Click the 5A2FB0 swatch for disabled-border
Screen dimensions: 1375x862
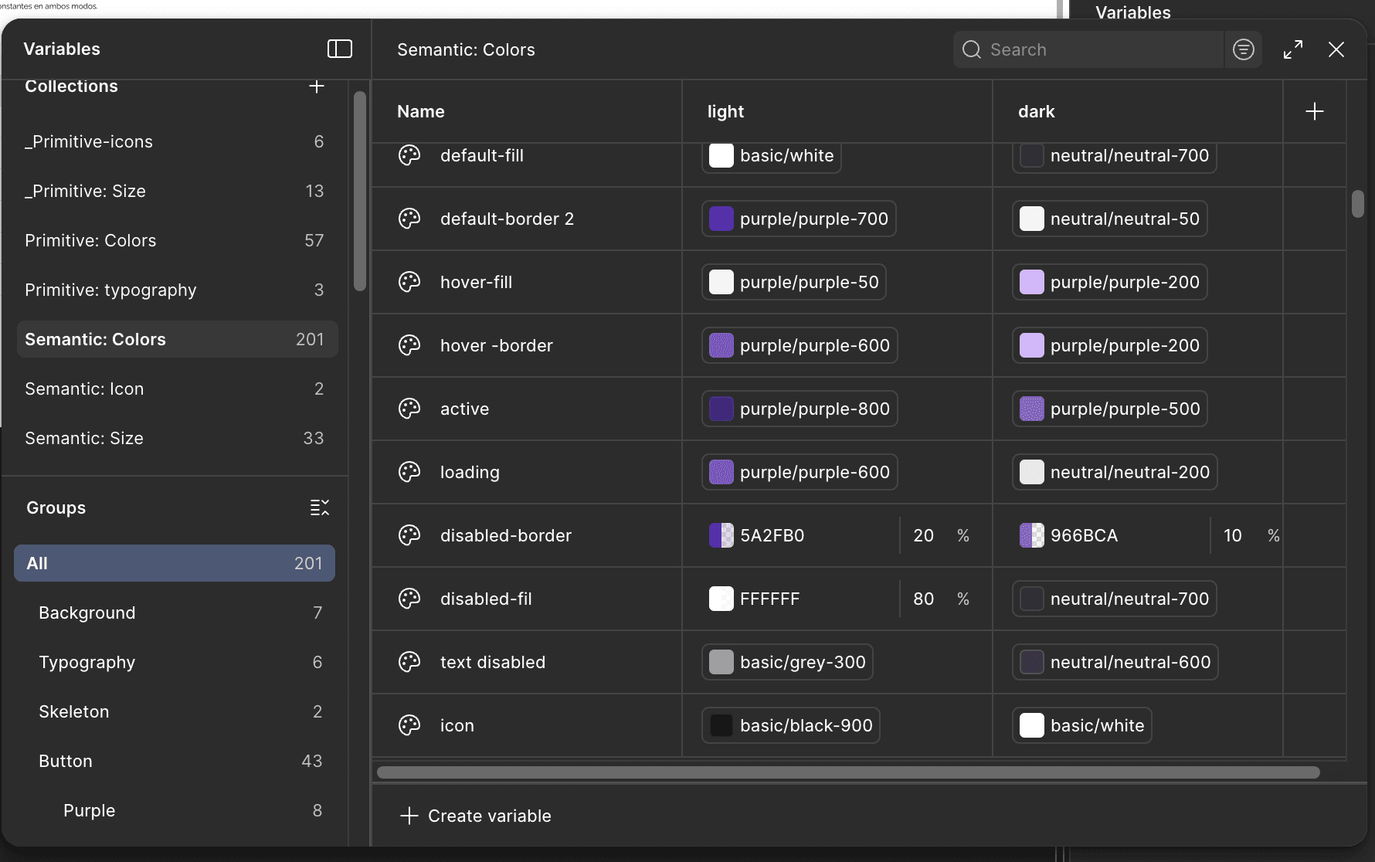click(x=721, y=535)
